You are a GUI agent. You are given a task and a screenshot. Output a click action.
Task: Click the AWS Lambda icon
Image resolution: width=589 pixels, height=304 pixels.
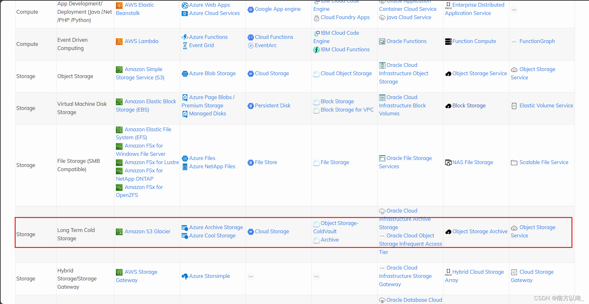point(119,41)
